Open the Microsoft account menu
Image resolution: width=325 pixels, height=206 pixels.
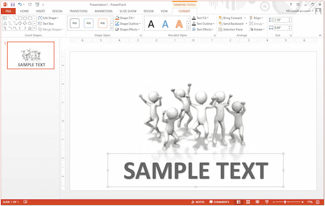click(300, 11)
